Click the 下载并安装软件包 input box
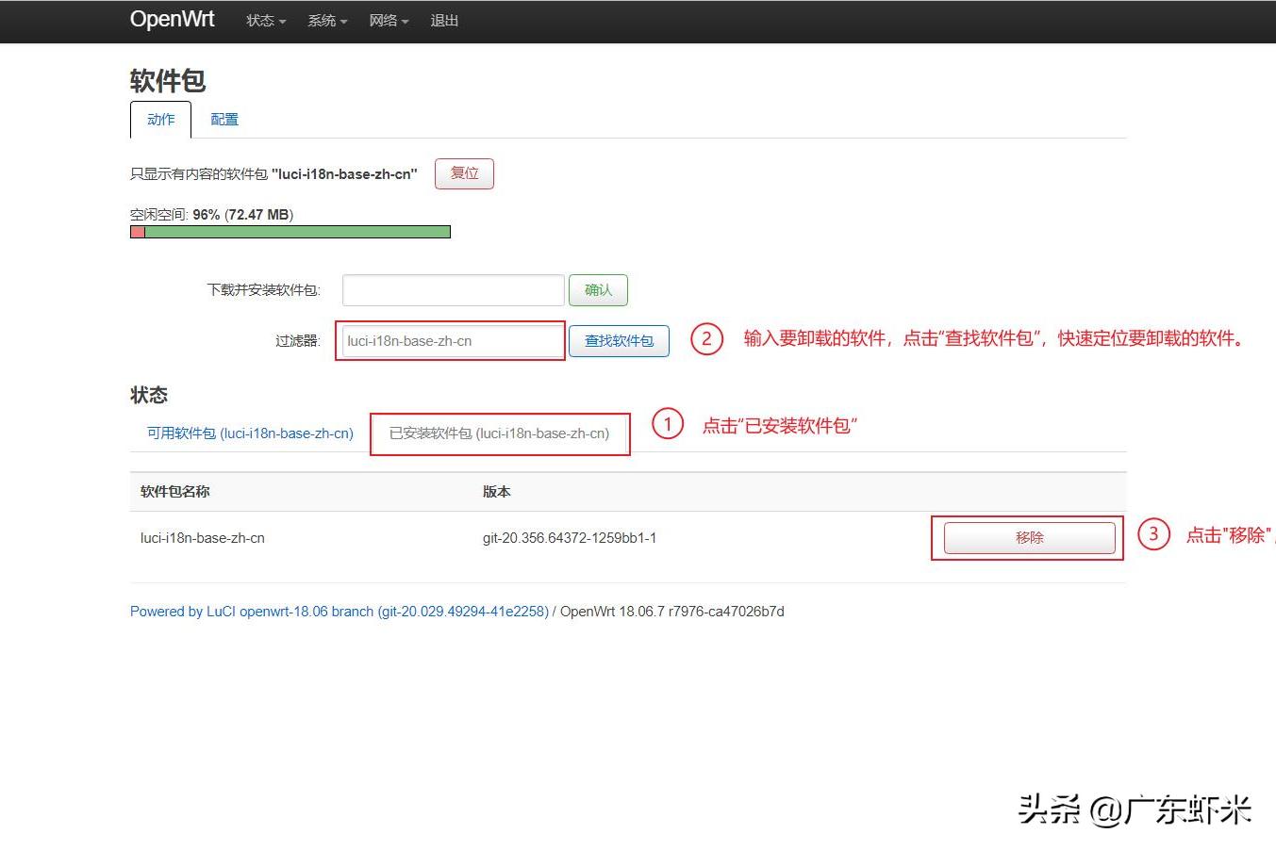 tap(453, 290)
